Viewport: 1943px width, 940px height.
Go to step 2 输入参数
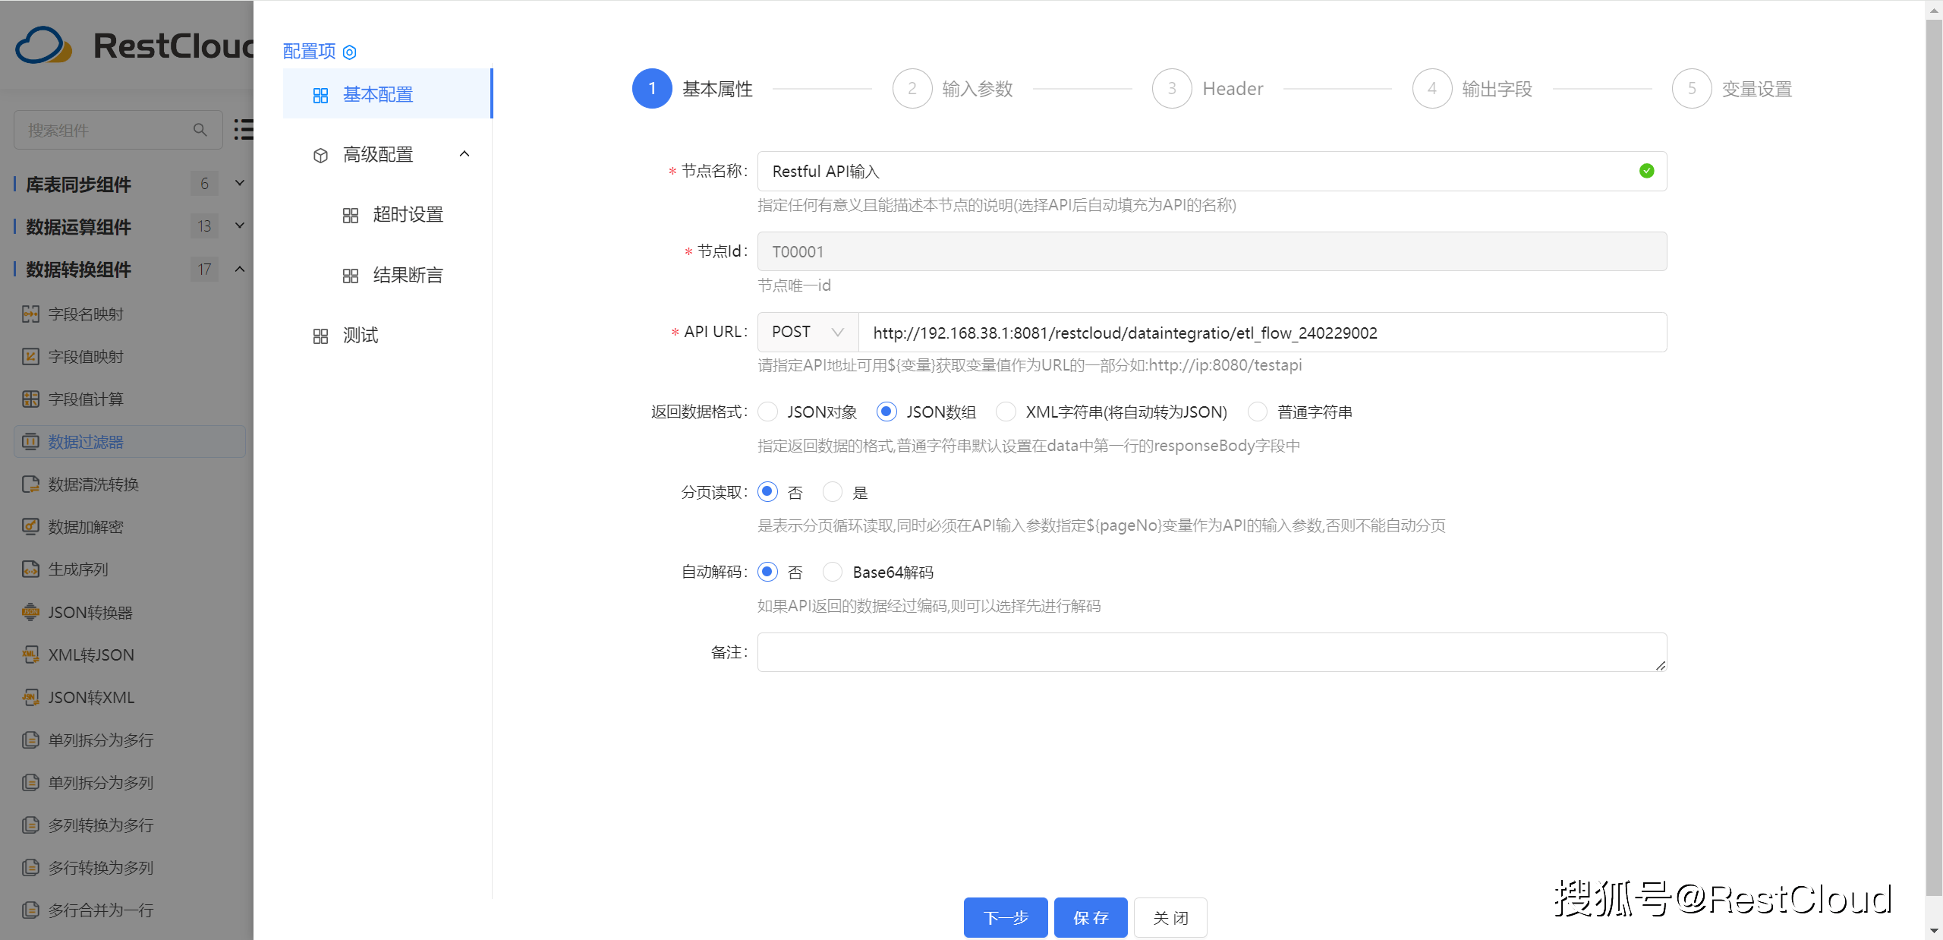[953, 89]
